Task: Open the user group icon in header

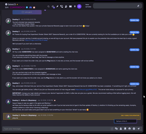Action: point(66,6)
